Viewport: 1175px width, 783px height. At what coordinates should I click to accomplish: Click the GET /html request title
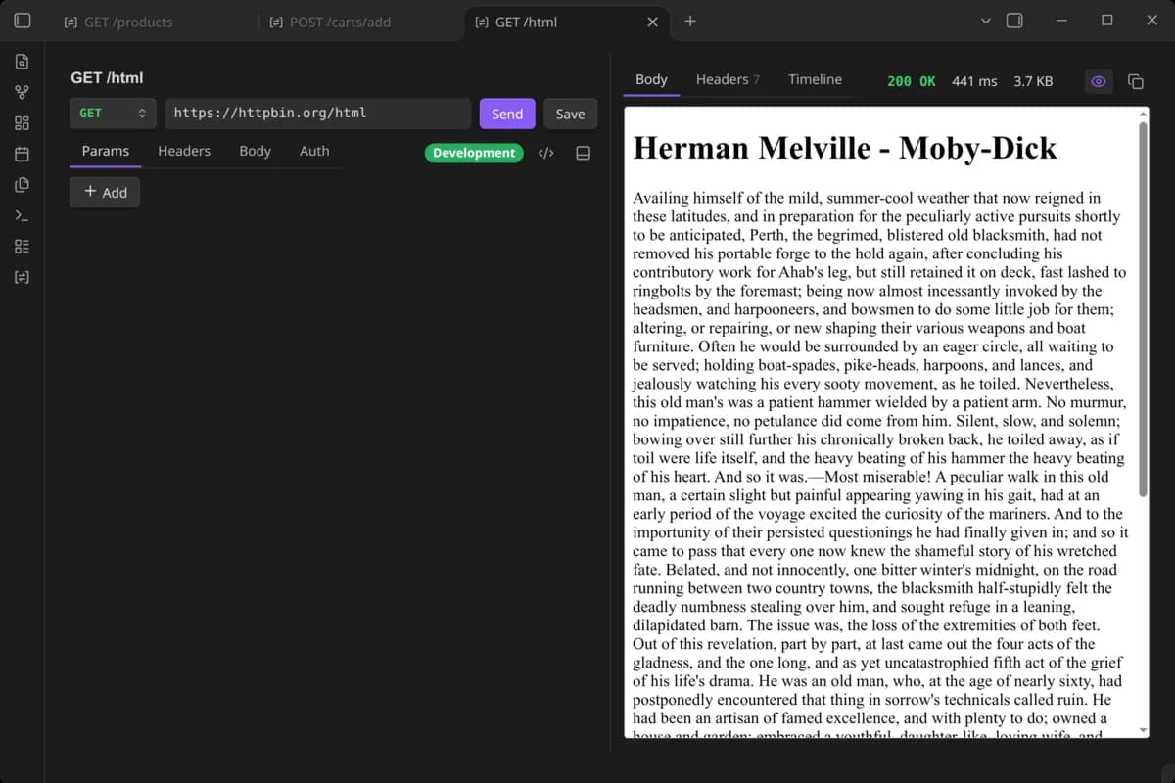tap(107, 77)
